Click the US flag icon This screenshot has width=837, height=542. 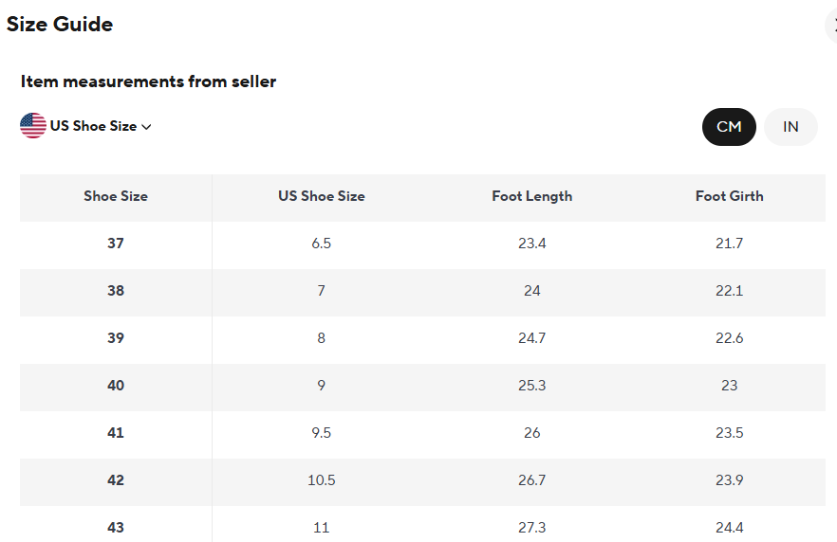33,126
